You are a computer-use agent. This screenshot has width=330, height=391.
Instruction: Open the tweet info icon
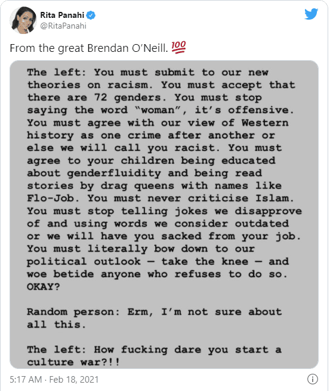tap(312, 379)
